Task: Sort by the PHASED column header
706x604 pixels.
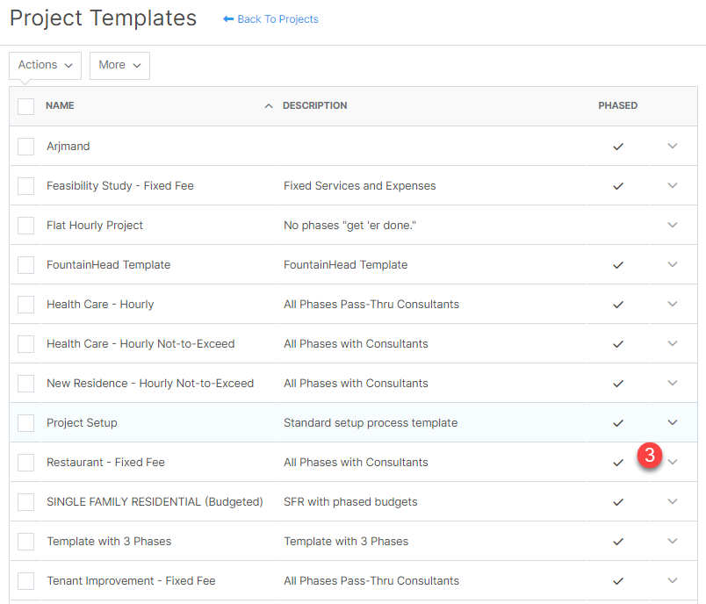Action: (x=618, y=105)
